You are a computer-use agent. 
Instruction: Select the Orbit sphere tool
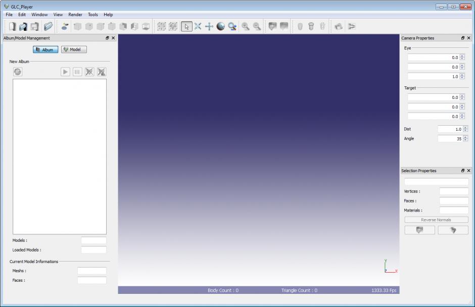click(220, 26)
